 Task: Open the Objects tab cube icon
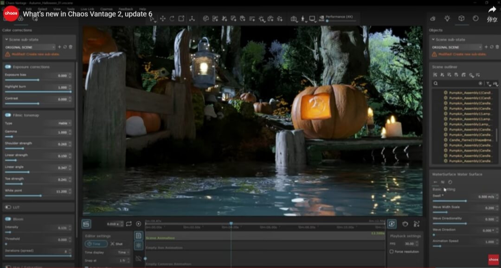click(x=462, y=19)
